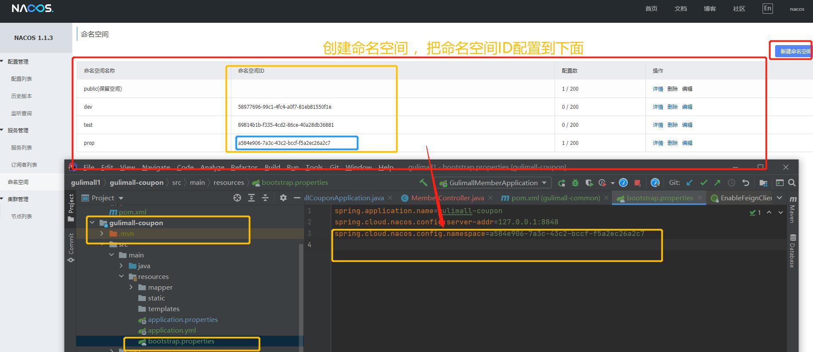
Task: Go to next highlighted problem arrow in editor
Action: pyautogui.click(x=781, y=212)
